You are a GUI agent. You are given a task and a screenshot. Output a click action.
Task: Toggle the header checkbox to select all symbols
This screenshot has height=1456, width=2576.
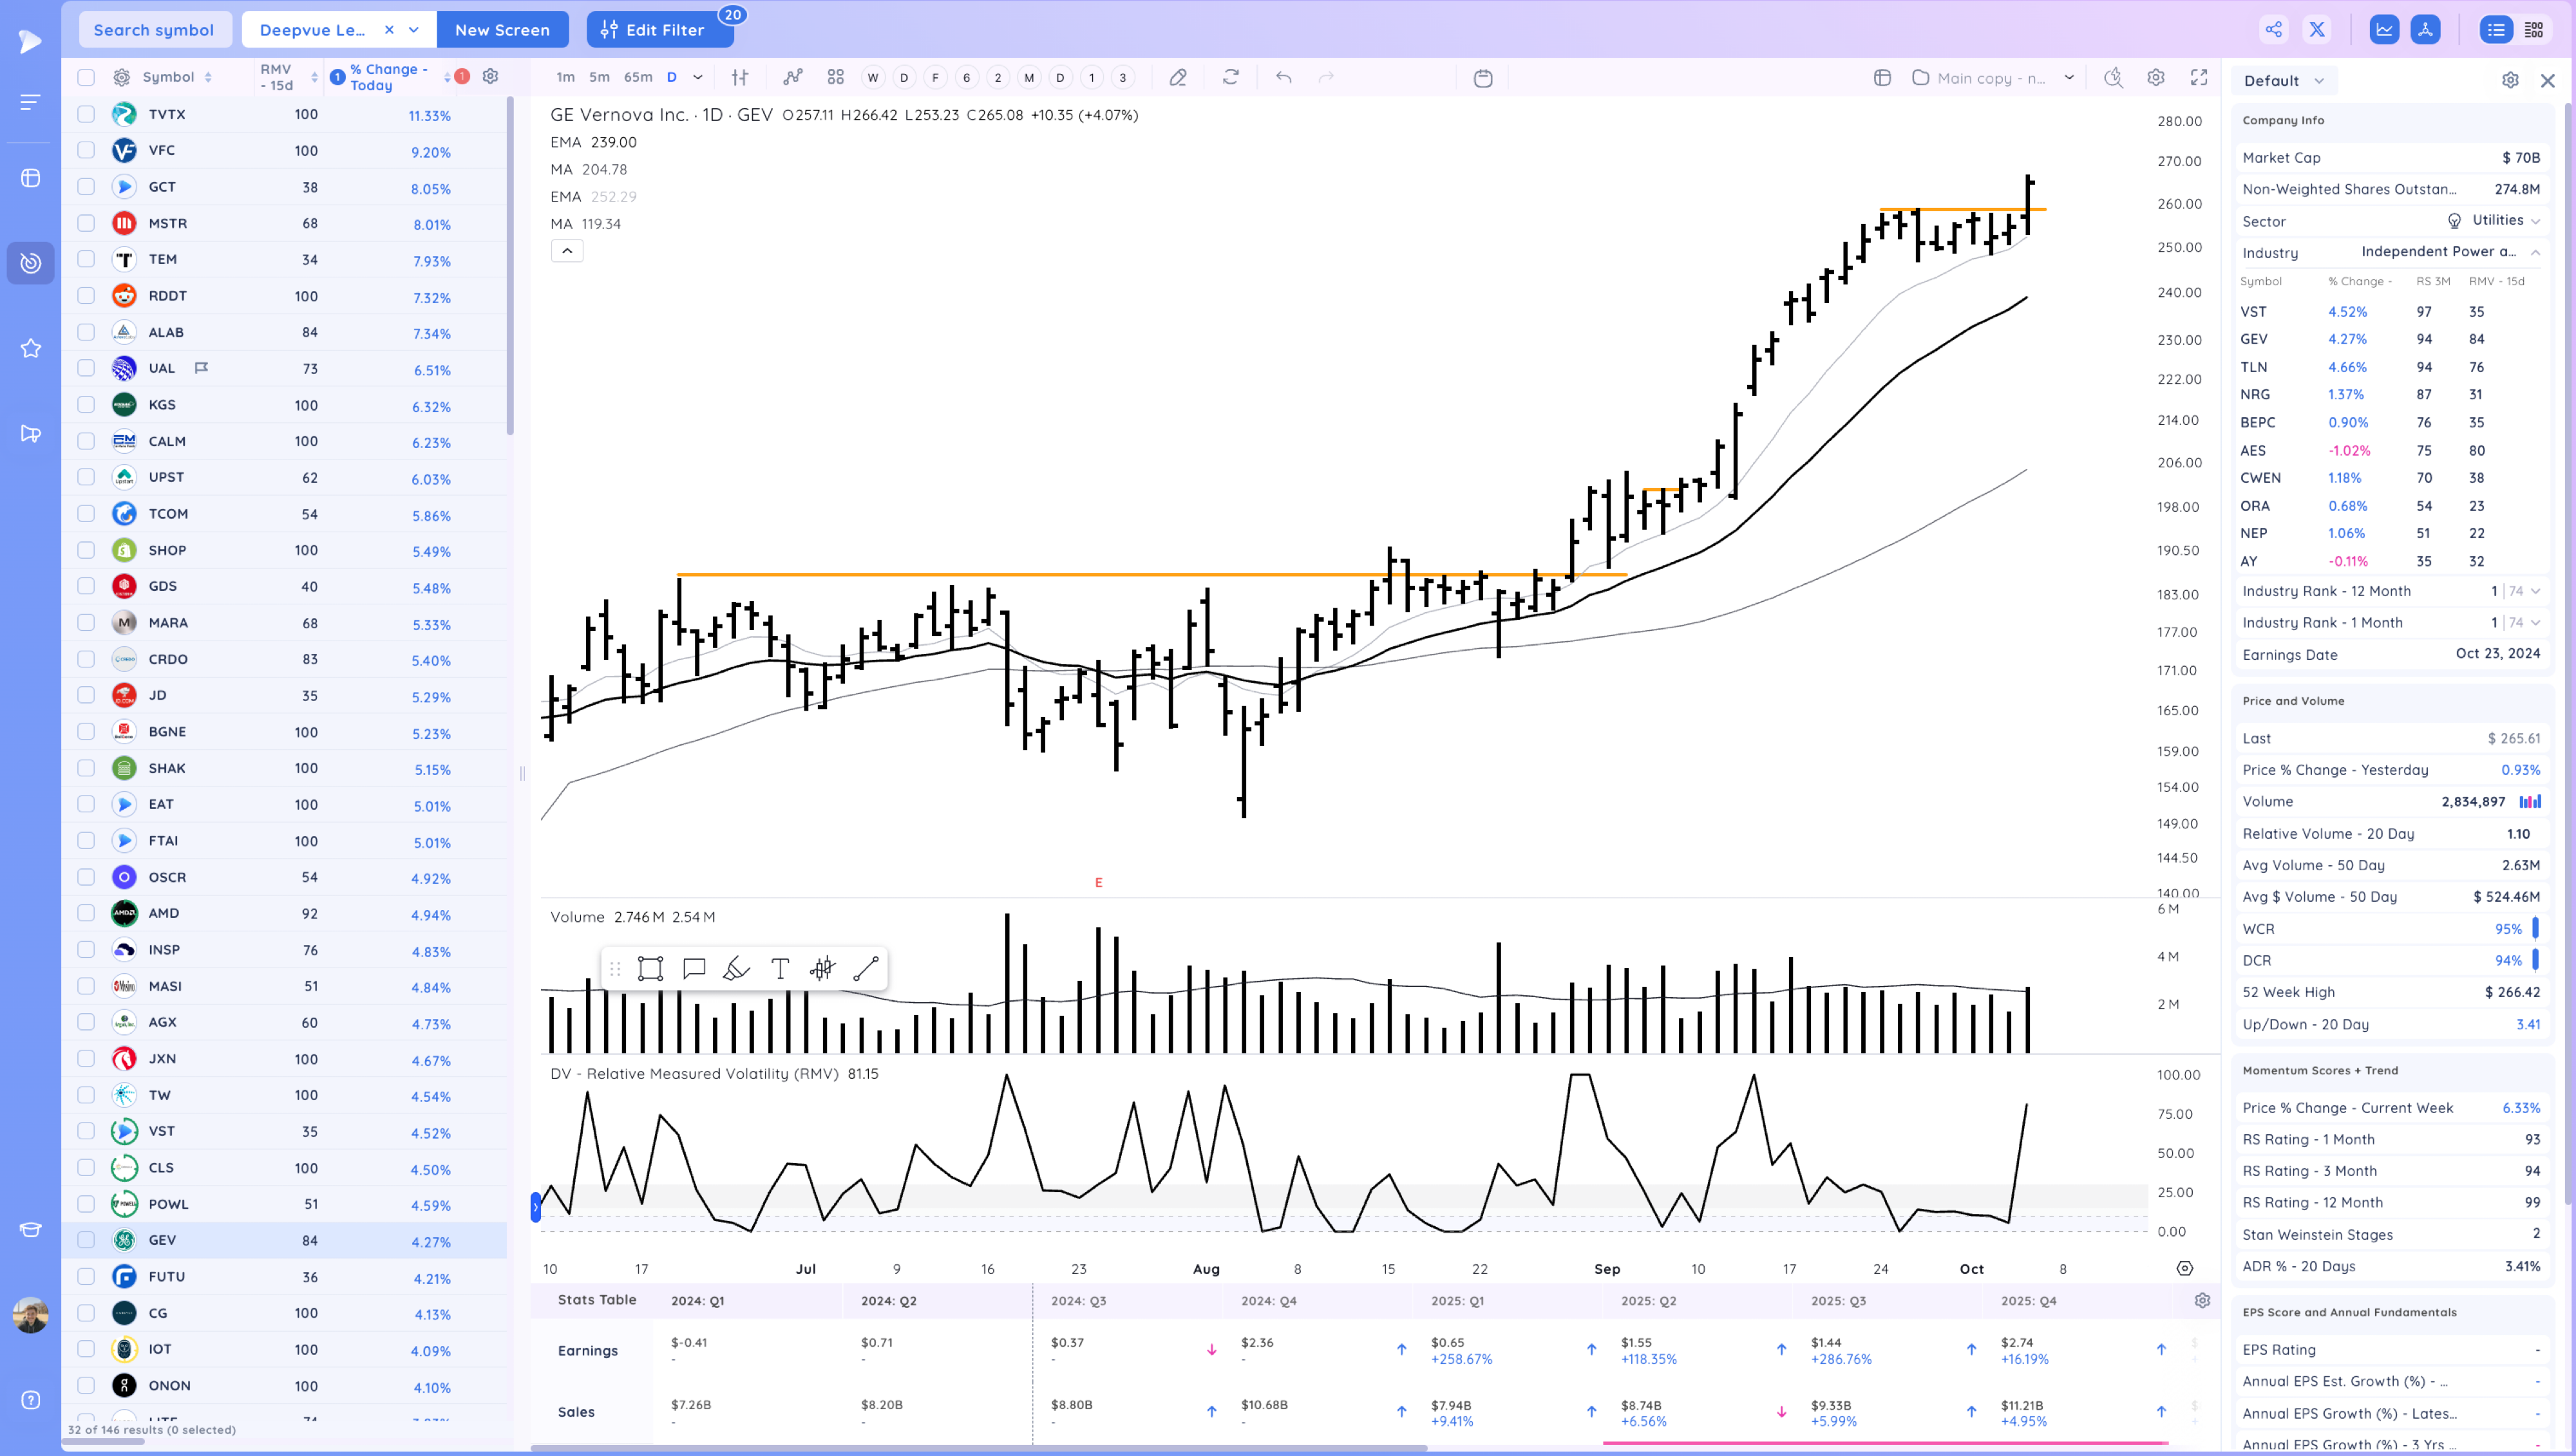(86, 77)
